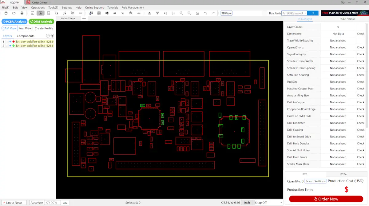Click the red color swatch of layer 1

point(14,42)
